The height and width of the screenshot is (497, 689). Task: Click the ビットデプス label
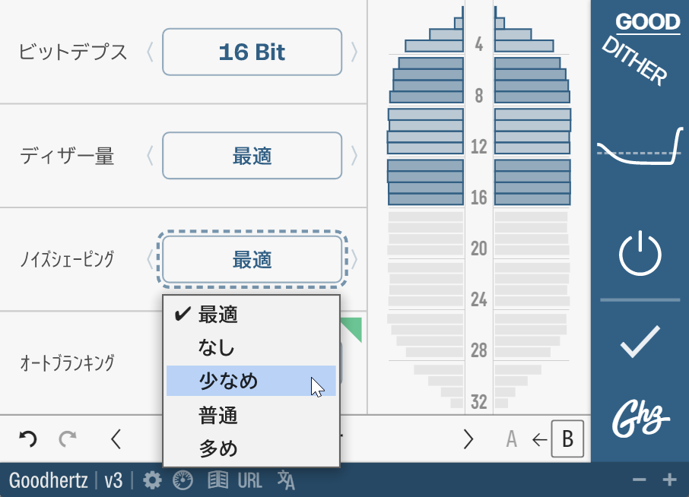click(73, 52)
